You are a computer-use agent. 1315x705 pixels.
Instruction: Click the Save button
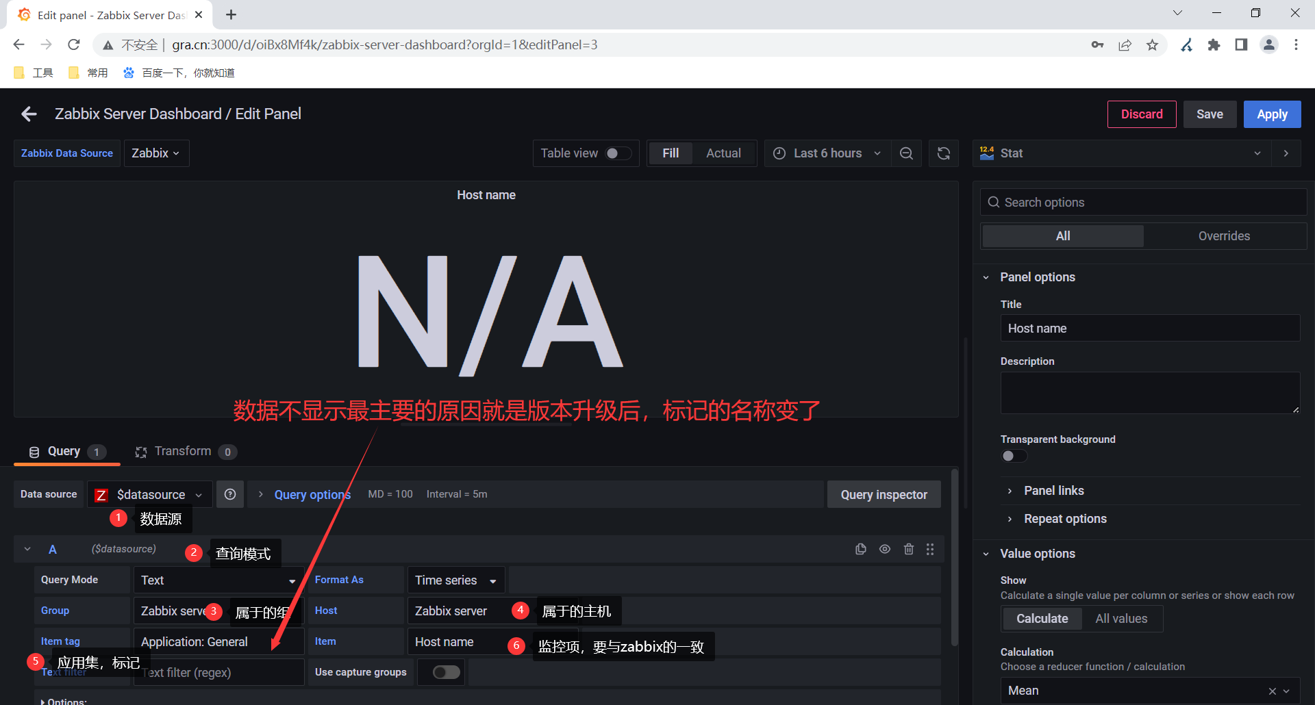click(1210, 114)
